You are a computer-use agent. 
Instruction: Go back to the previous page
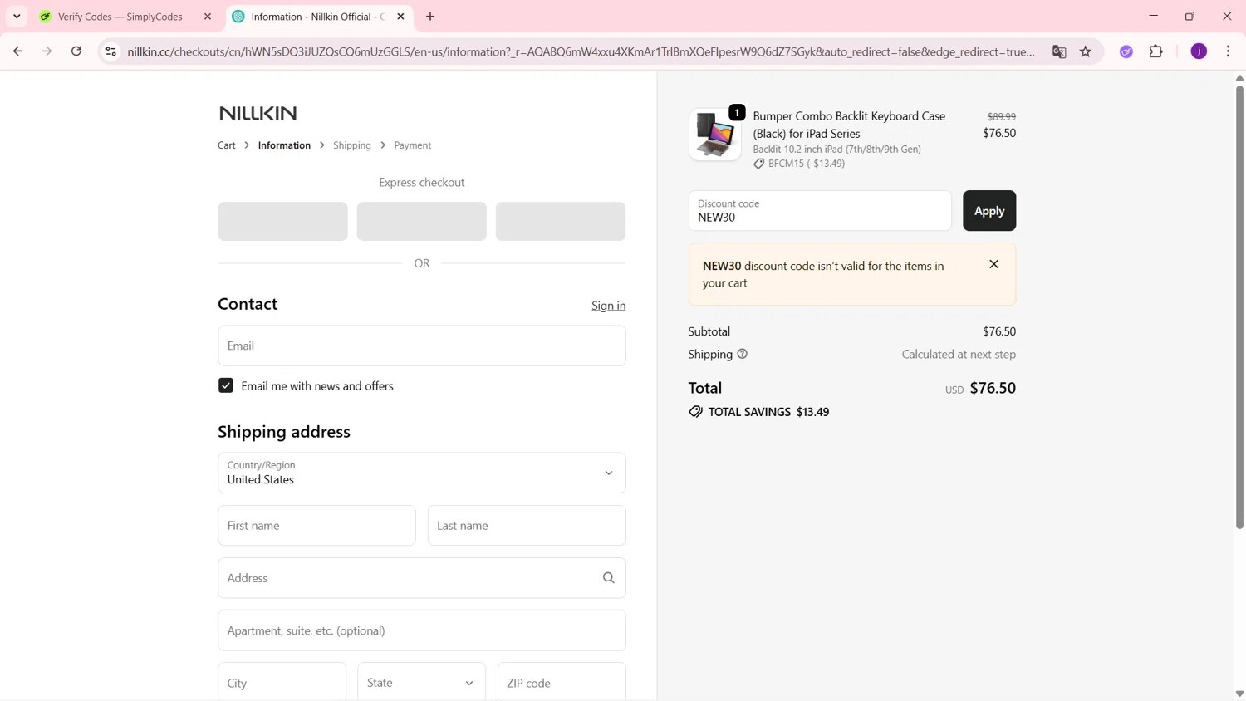tap(17, 51)
